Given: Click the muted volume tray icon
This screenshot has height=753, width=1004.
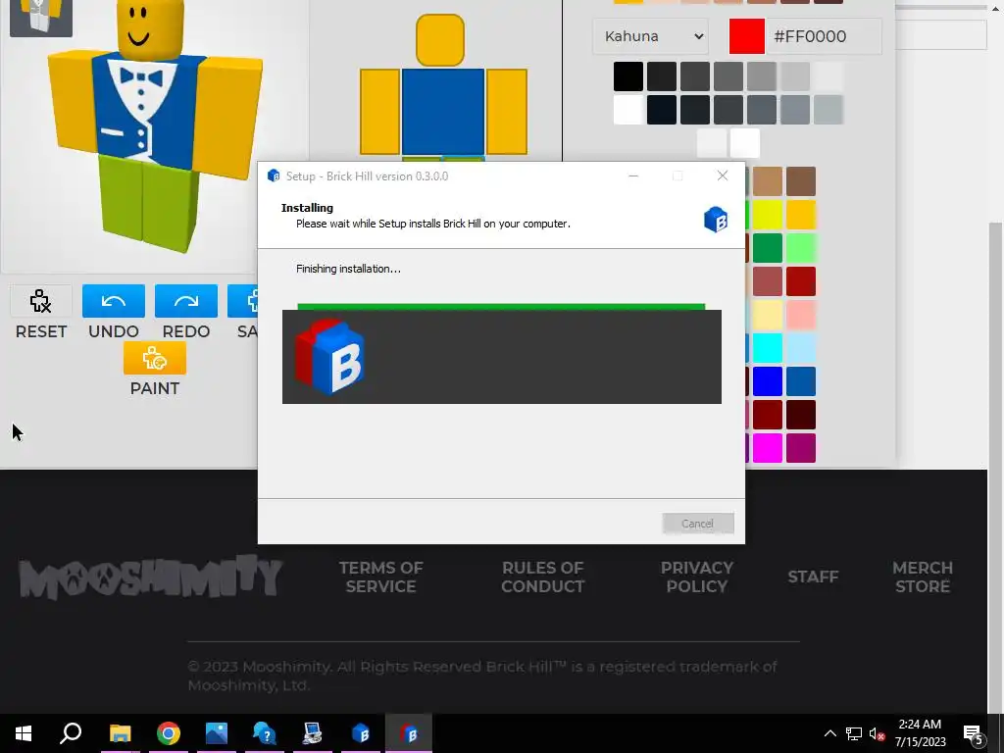Looking at the screenshot, I should tap(878, 733).
